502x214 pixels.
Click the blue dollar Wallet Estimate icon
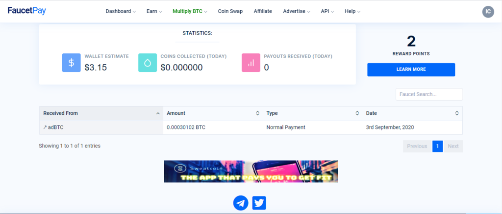point(72,63)
